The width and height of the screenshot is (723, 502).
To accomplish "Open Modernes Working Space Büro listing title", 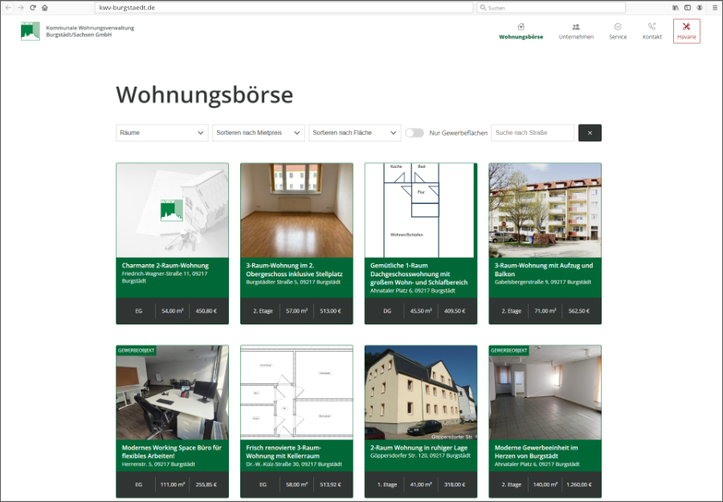I will [172, 451].
